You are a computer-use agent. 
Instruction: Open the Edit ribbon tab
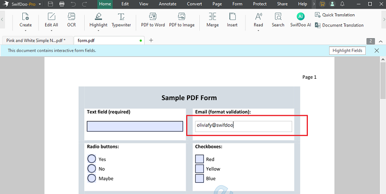125,4
